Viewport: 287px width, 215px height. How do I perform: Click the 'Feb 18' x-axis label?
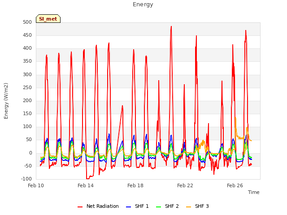[135, 185]
